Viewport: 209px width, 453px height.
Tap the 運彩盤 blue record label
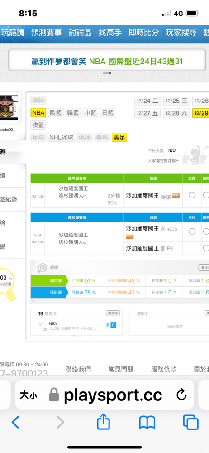pyautogui.click(x=49, y=292)
